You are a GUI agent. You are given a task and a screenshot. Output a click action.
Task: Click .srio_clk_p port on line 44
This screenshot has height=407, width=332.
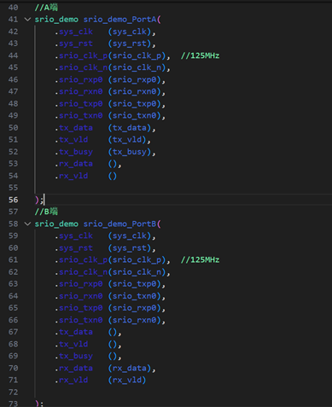tap(81, 55)
